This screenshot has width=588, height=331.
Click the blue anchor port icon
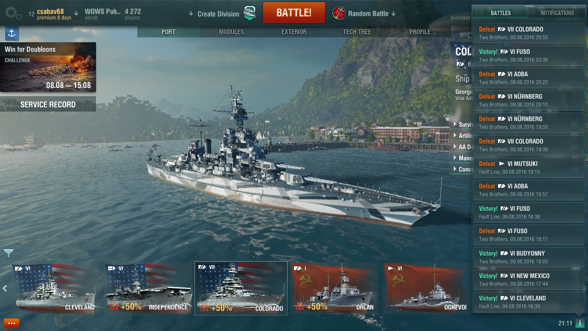coord(12,34)
